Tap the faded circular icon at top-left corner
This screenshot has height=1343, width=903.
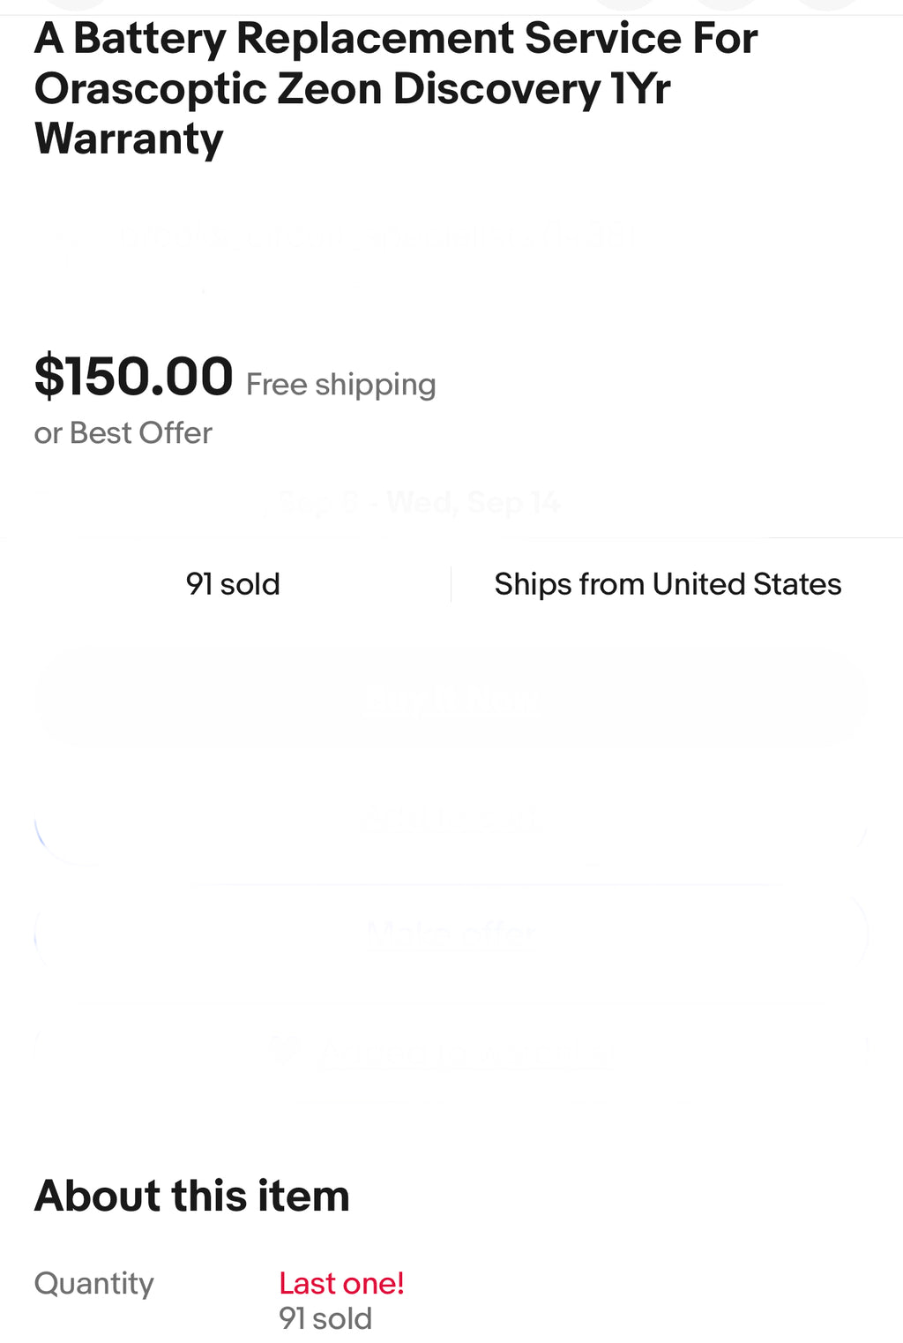(x=75, y=4)
